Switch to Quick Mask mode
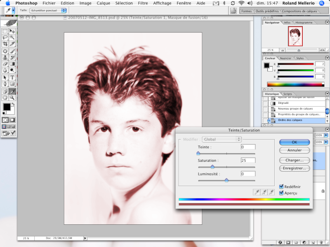 (x=12, y=120)
